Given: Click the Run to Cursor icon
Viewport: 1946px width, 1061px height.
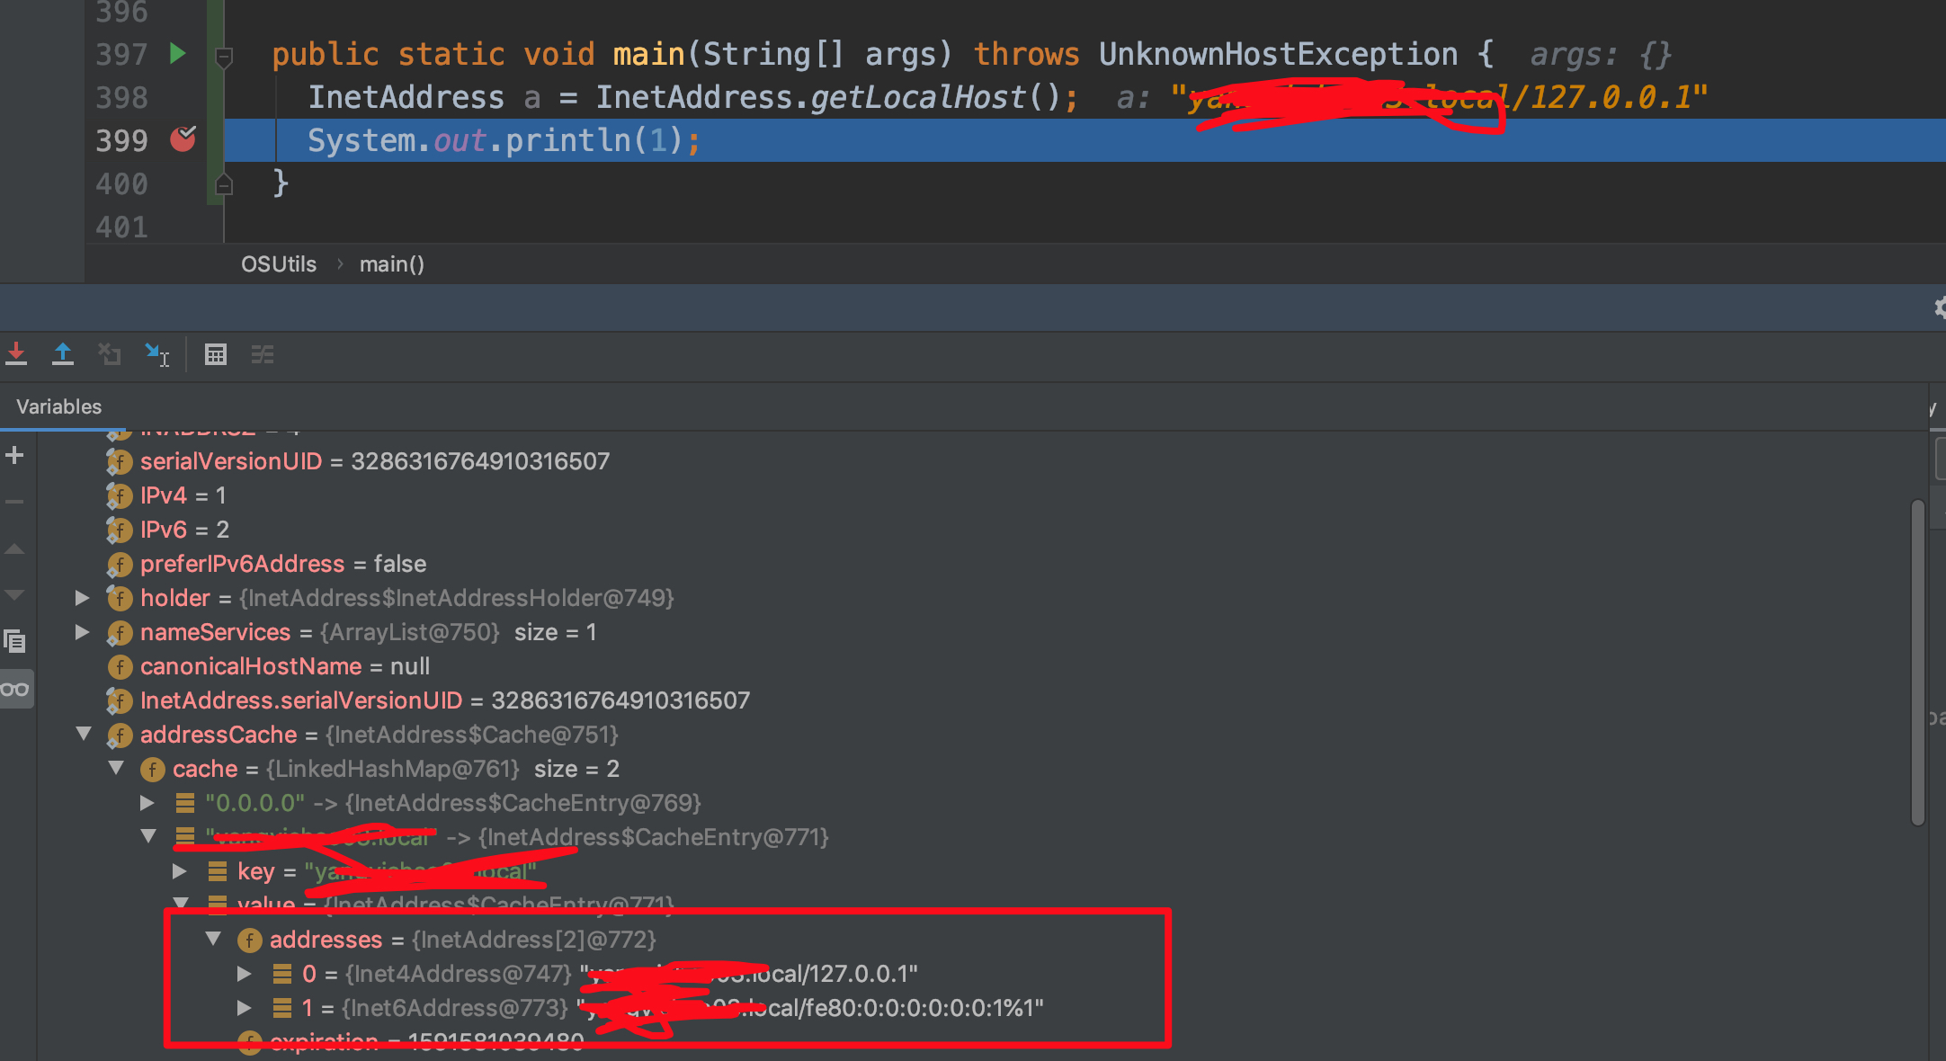Looking at the screenshot, I should pyautogui.click(x=157, y=354).
